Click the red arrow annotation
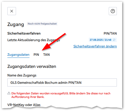The image size is (125, 111). (54, 42)
